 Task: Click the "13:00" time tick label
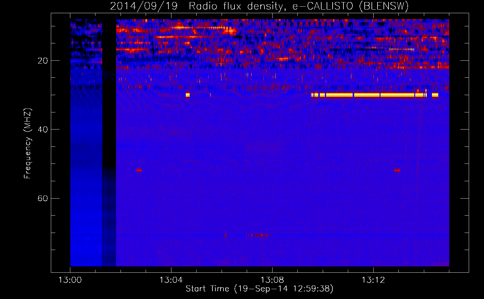tap(70, 280)
